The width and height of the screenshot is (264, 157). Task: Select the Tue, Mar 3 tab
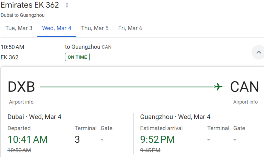point(19,28)
